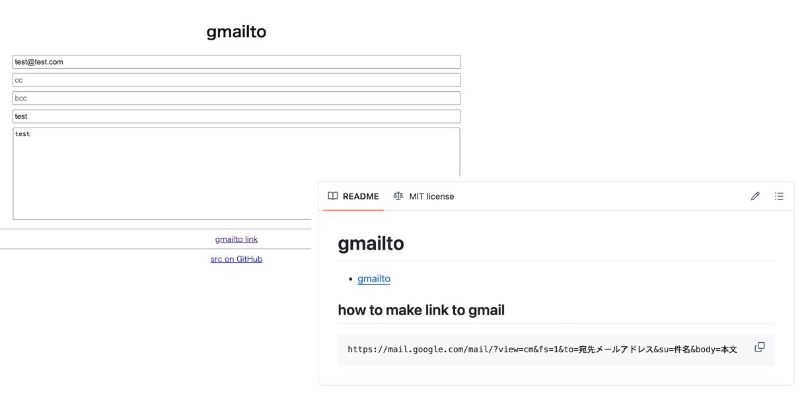Click the book icon beside README
Image resolution: width=806 pixels, height=403 pixels.
[x=333, y=196]
